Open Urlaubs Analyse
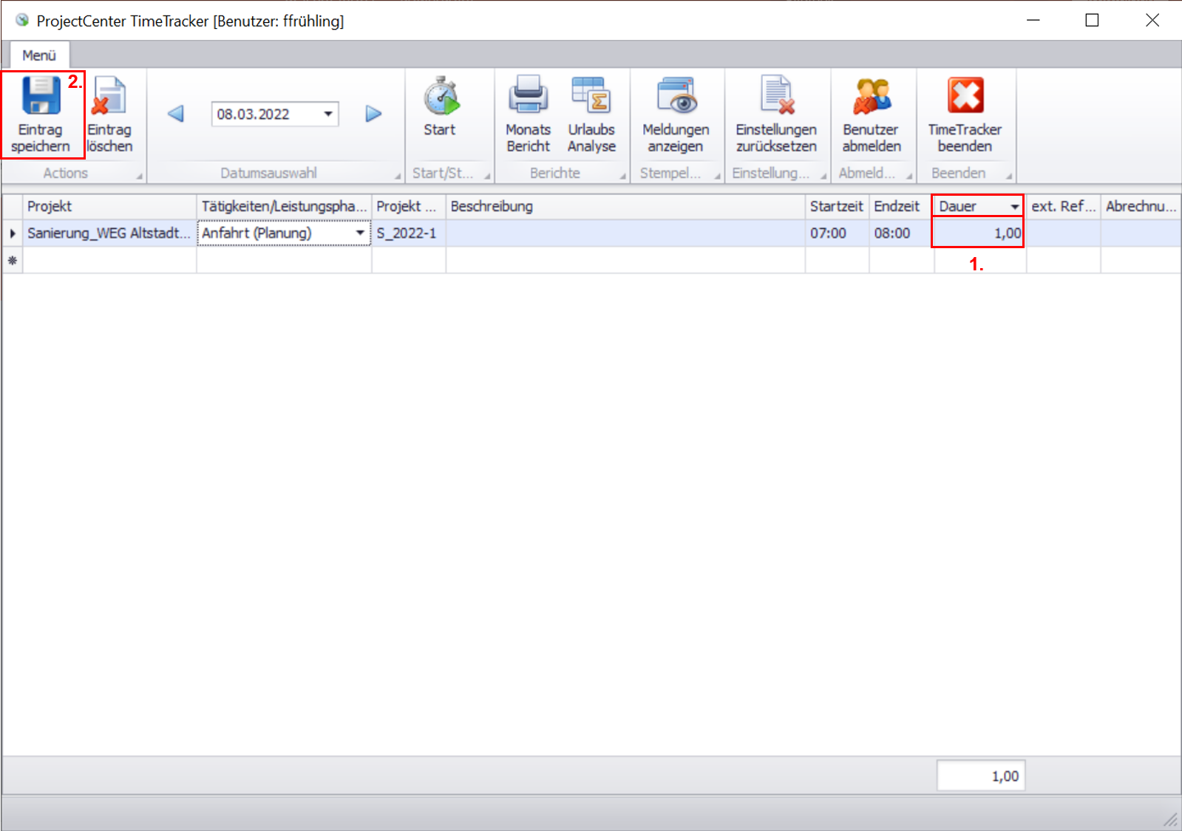This screenshot has width=1182, height=831. click(591, 97)
